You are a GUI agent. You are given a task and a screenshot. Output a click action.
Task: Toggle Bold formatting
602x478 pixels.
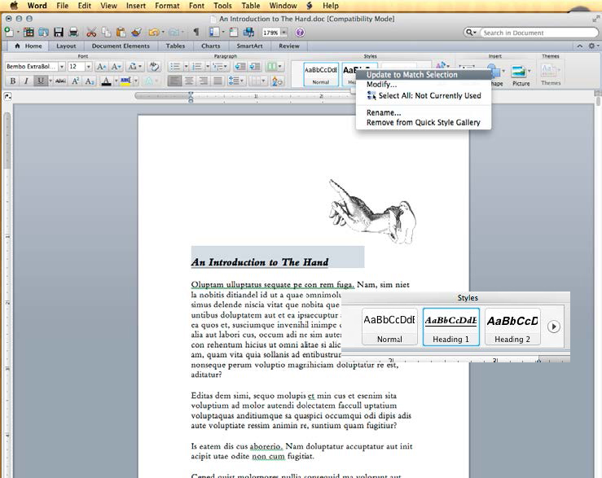tap(12, 81)
